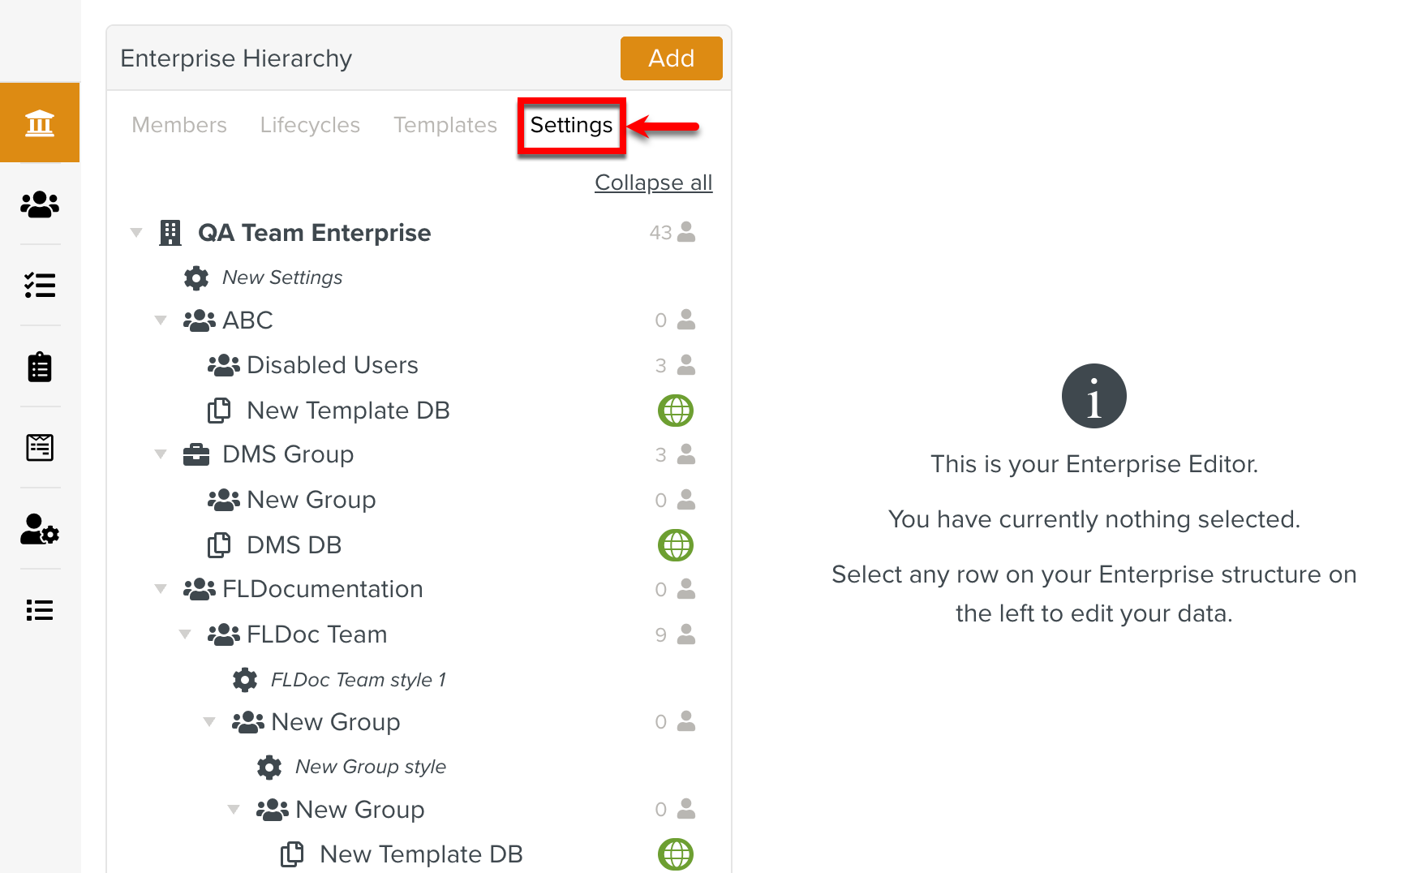This screenshot has height=873, width=1405.
Task: Open the users group sidebar icon
Action: tap(40, 204)
